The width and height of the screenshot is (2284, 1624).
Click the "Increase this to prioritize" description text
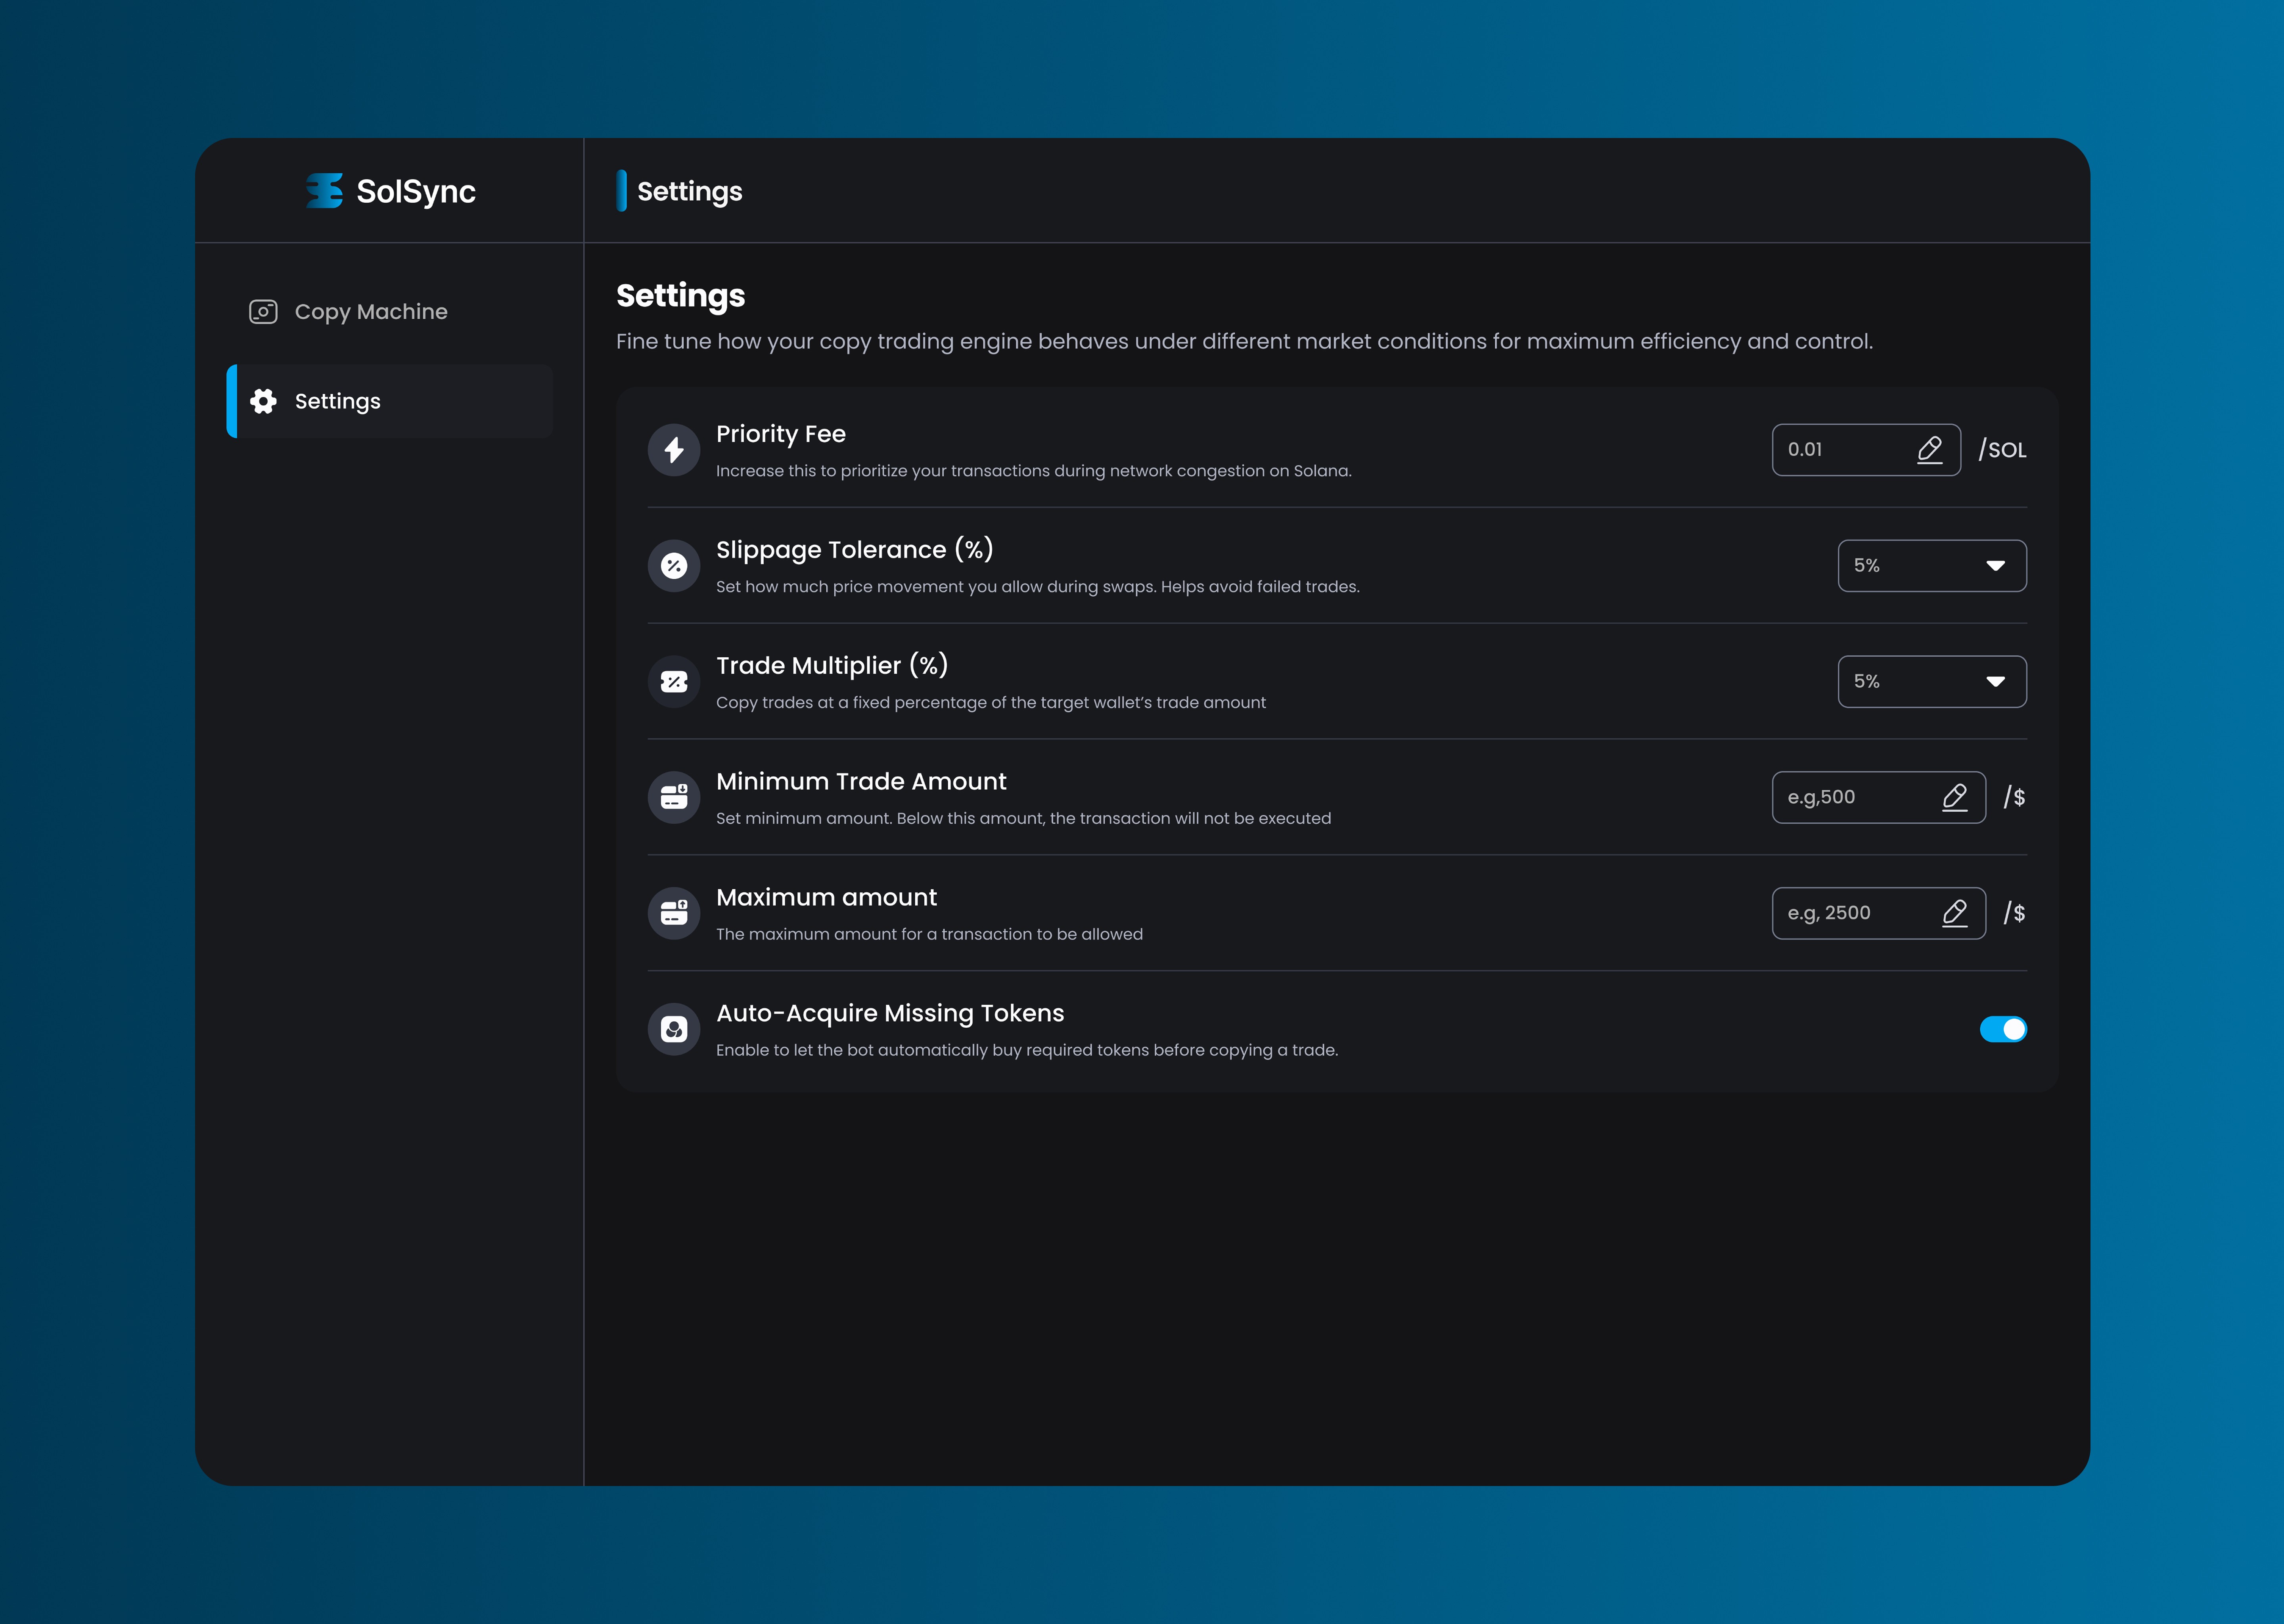point(1034,471)
